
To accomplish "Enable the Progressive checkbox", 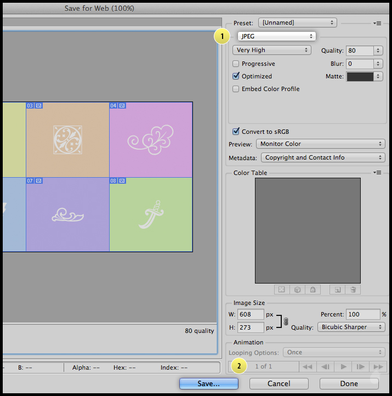I will [236, 64].
